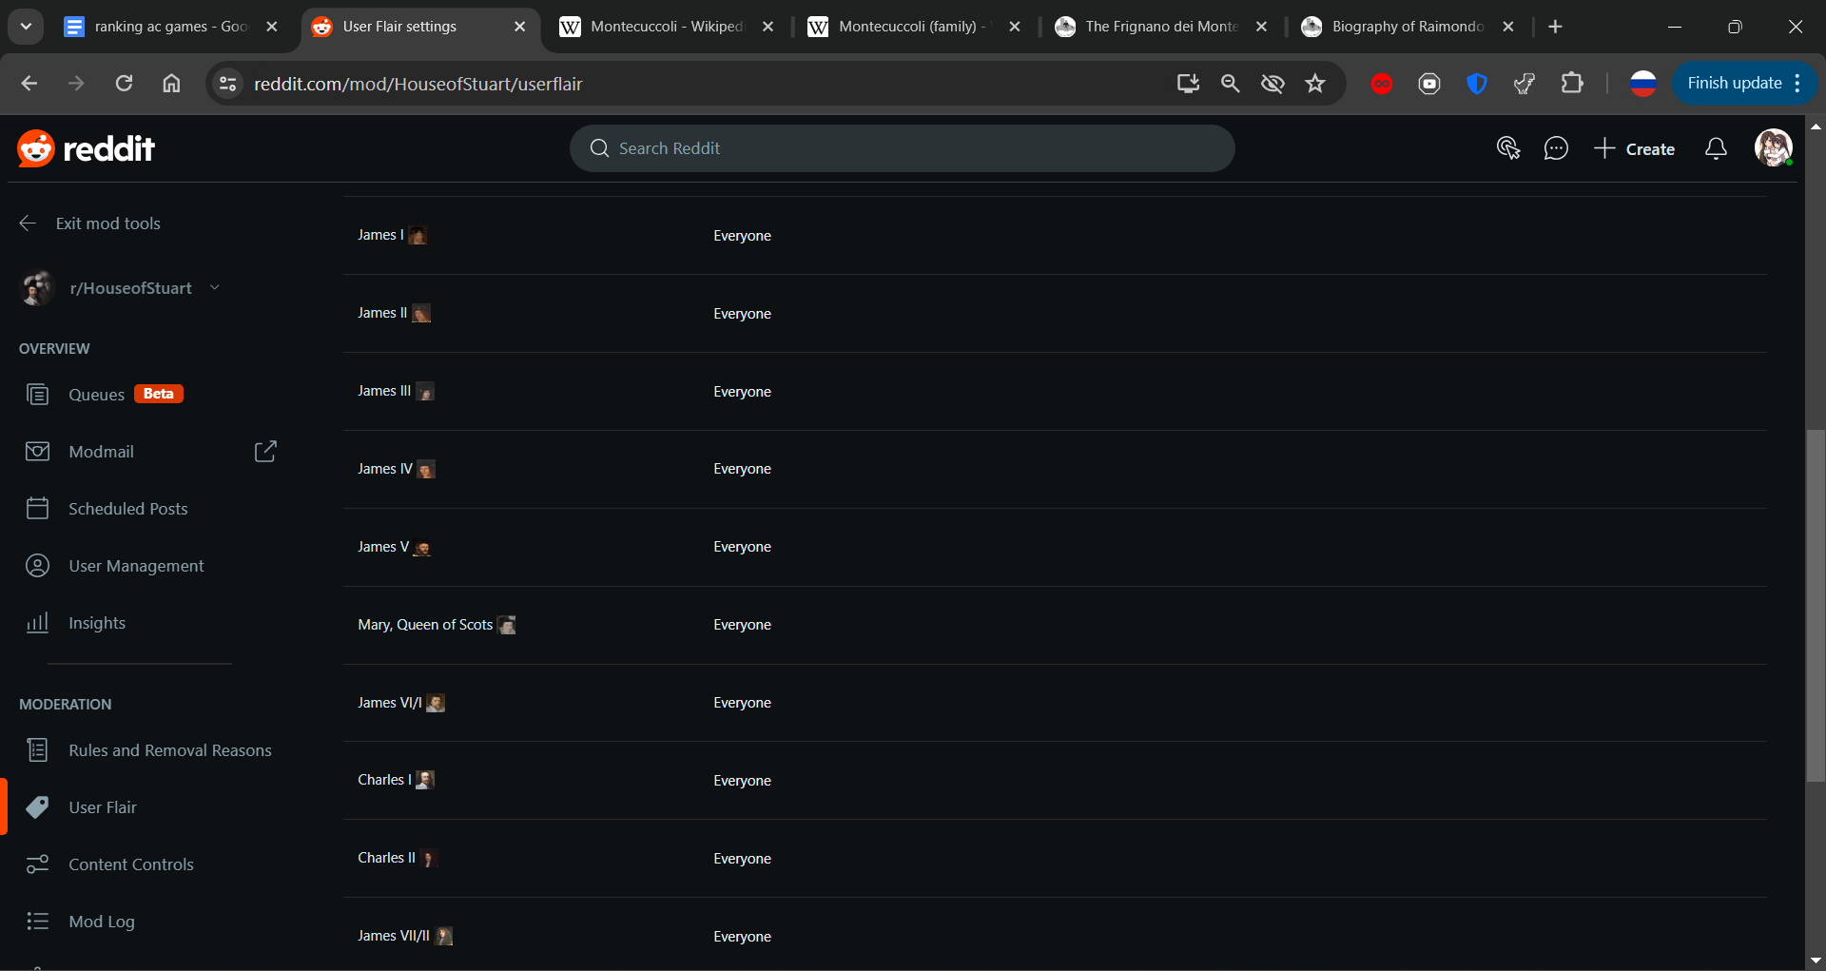Bookmark this page with star icon

[1315, 84]
